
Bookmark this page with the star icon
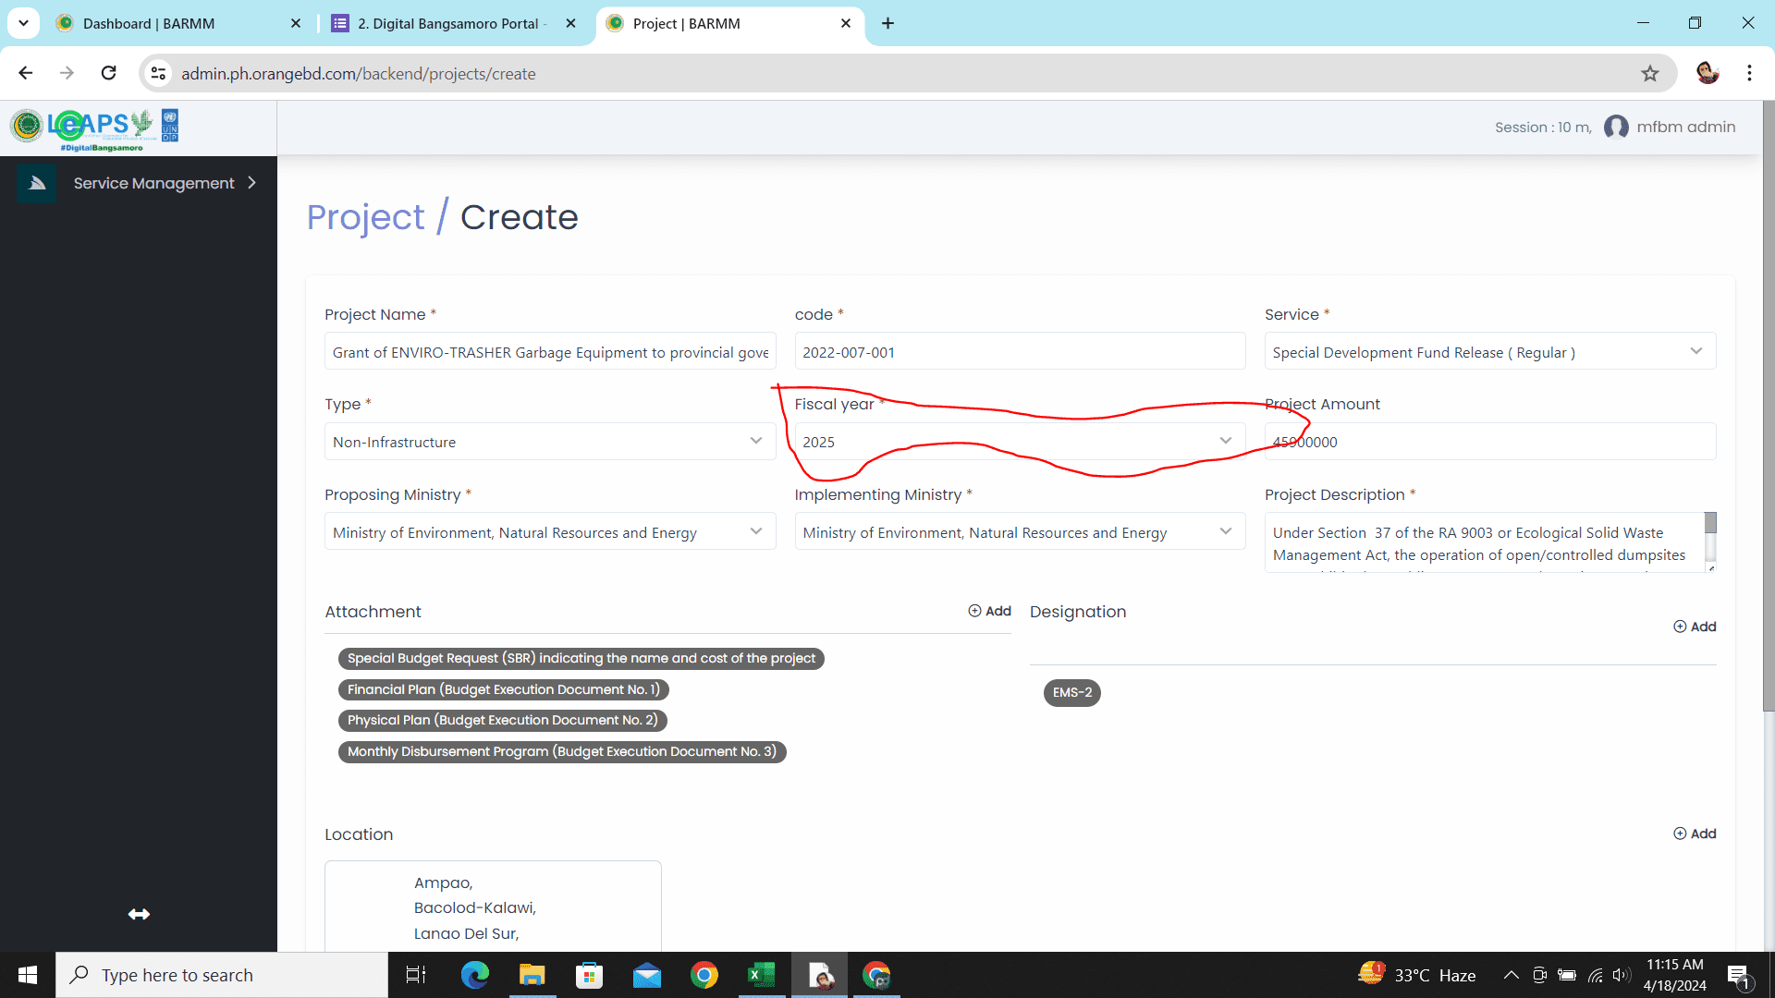[1650, 74]
